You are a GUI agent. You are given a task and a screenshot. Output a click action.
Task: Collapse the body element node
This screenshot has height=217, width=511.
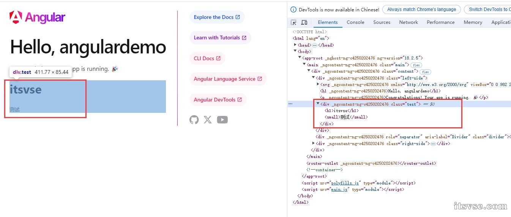pos(295,51)
